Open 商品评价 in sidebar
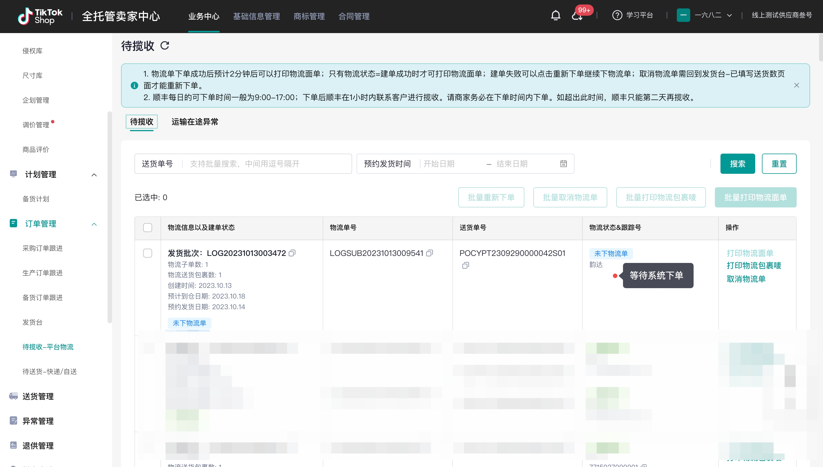 [x=36, y=149]
